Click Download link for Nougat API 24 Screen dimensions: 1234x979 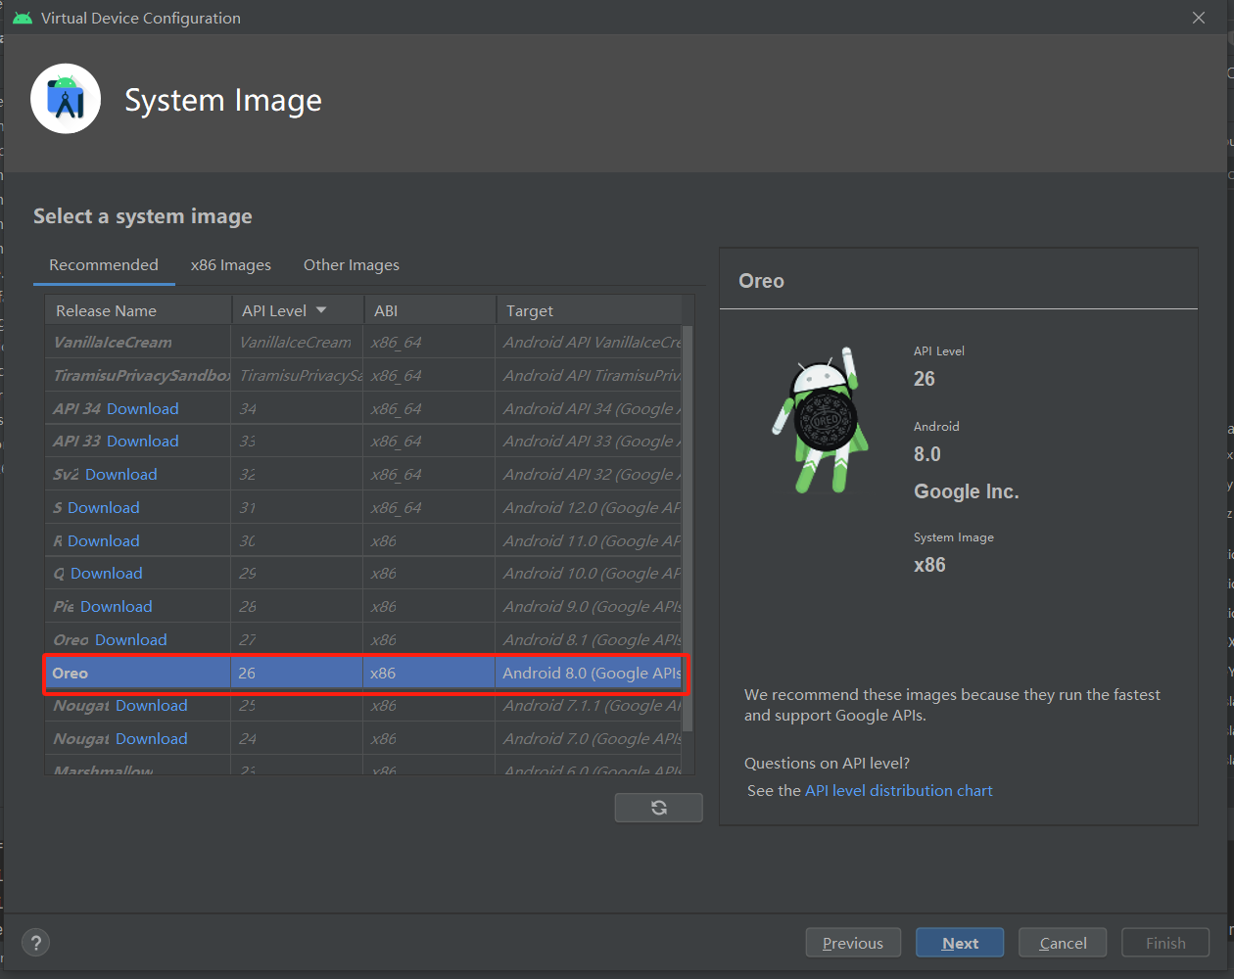(x=152, y=739)
